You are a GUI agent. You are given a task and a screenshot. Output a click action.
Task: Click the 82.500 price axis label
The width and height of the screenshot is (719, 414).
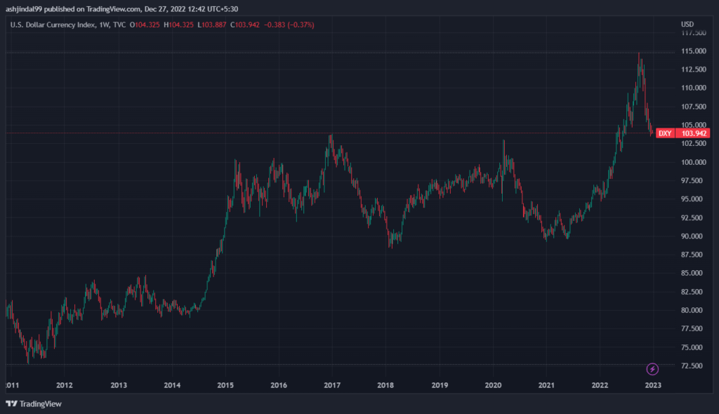[692, 292]
